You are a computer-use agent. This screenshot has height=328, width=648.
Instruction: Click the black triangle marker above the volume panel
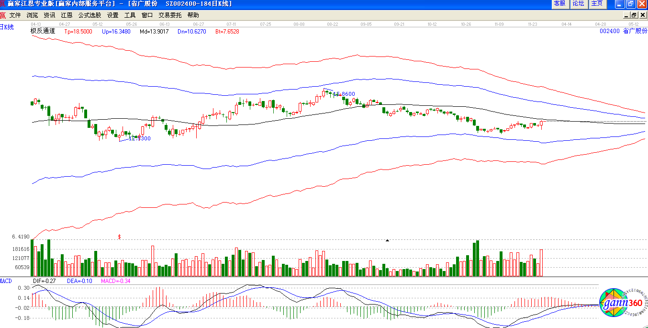tap(387, 240)
